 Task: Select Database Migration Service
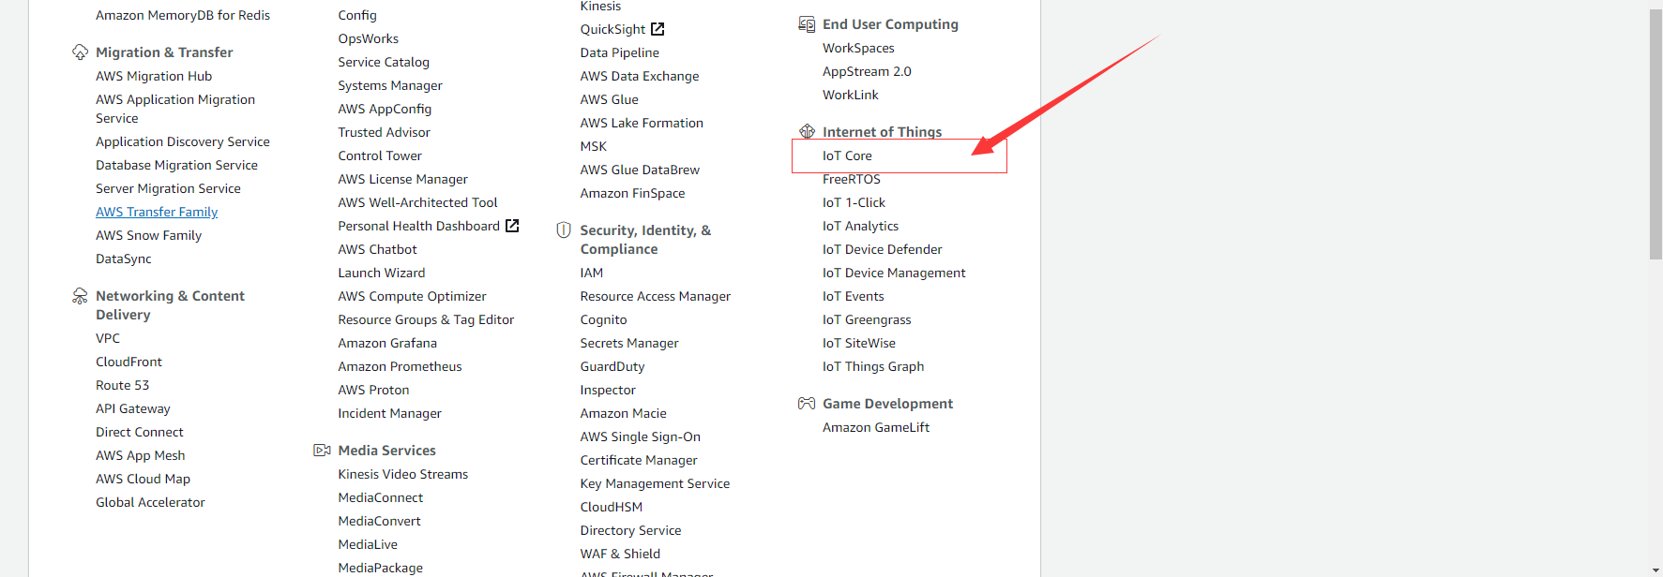176,165
